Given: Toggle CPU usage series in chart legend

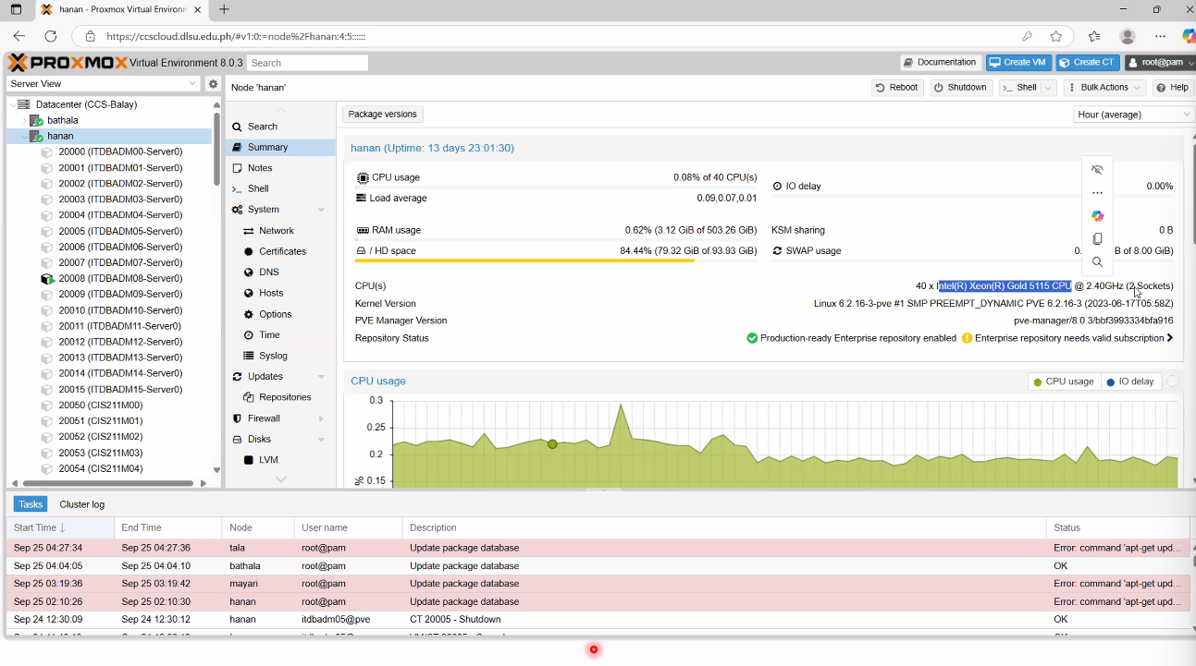Looking at the screenshot, I should coord(1064,381).
